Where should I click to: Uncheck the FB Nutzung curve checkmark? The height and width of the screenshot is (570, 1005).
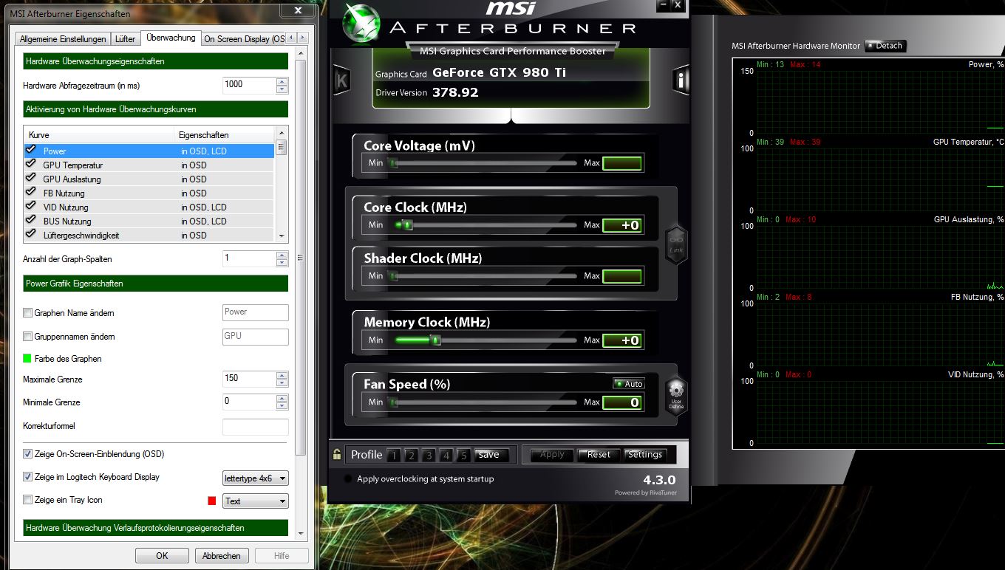tap(30, 192)
